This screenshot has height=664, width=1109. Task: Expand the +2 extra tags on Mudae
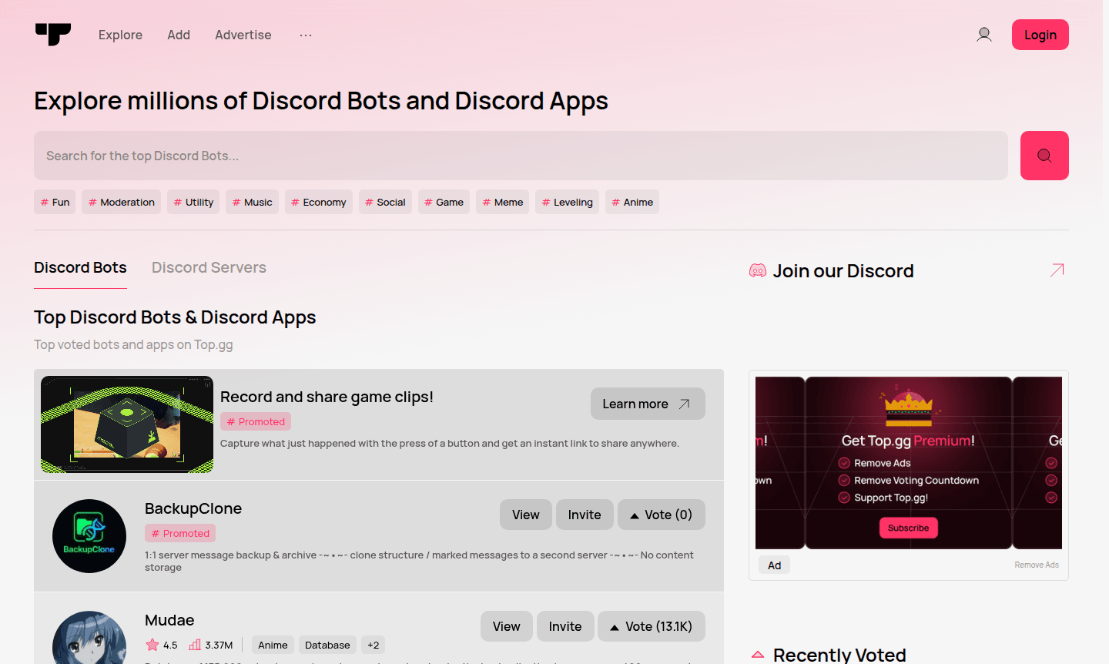[373, 646]
